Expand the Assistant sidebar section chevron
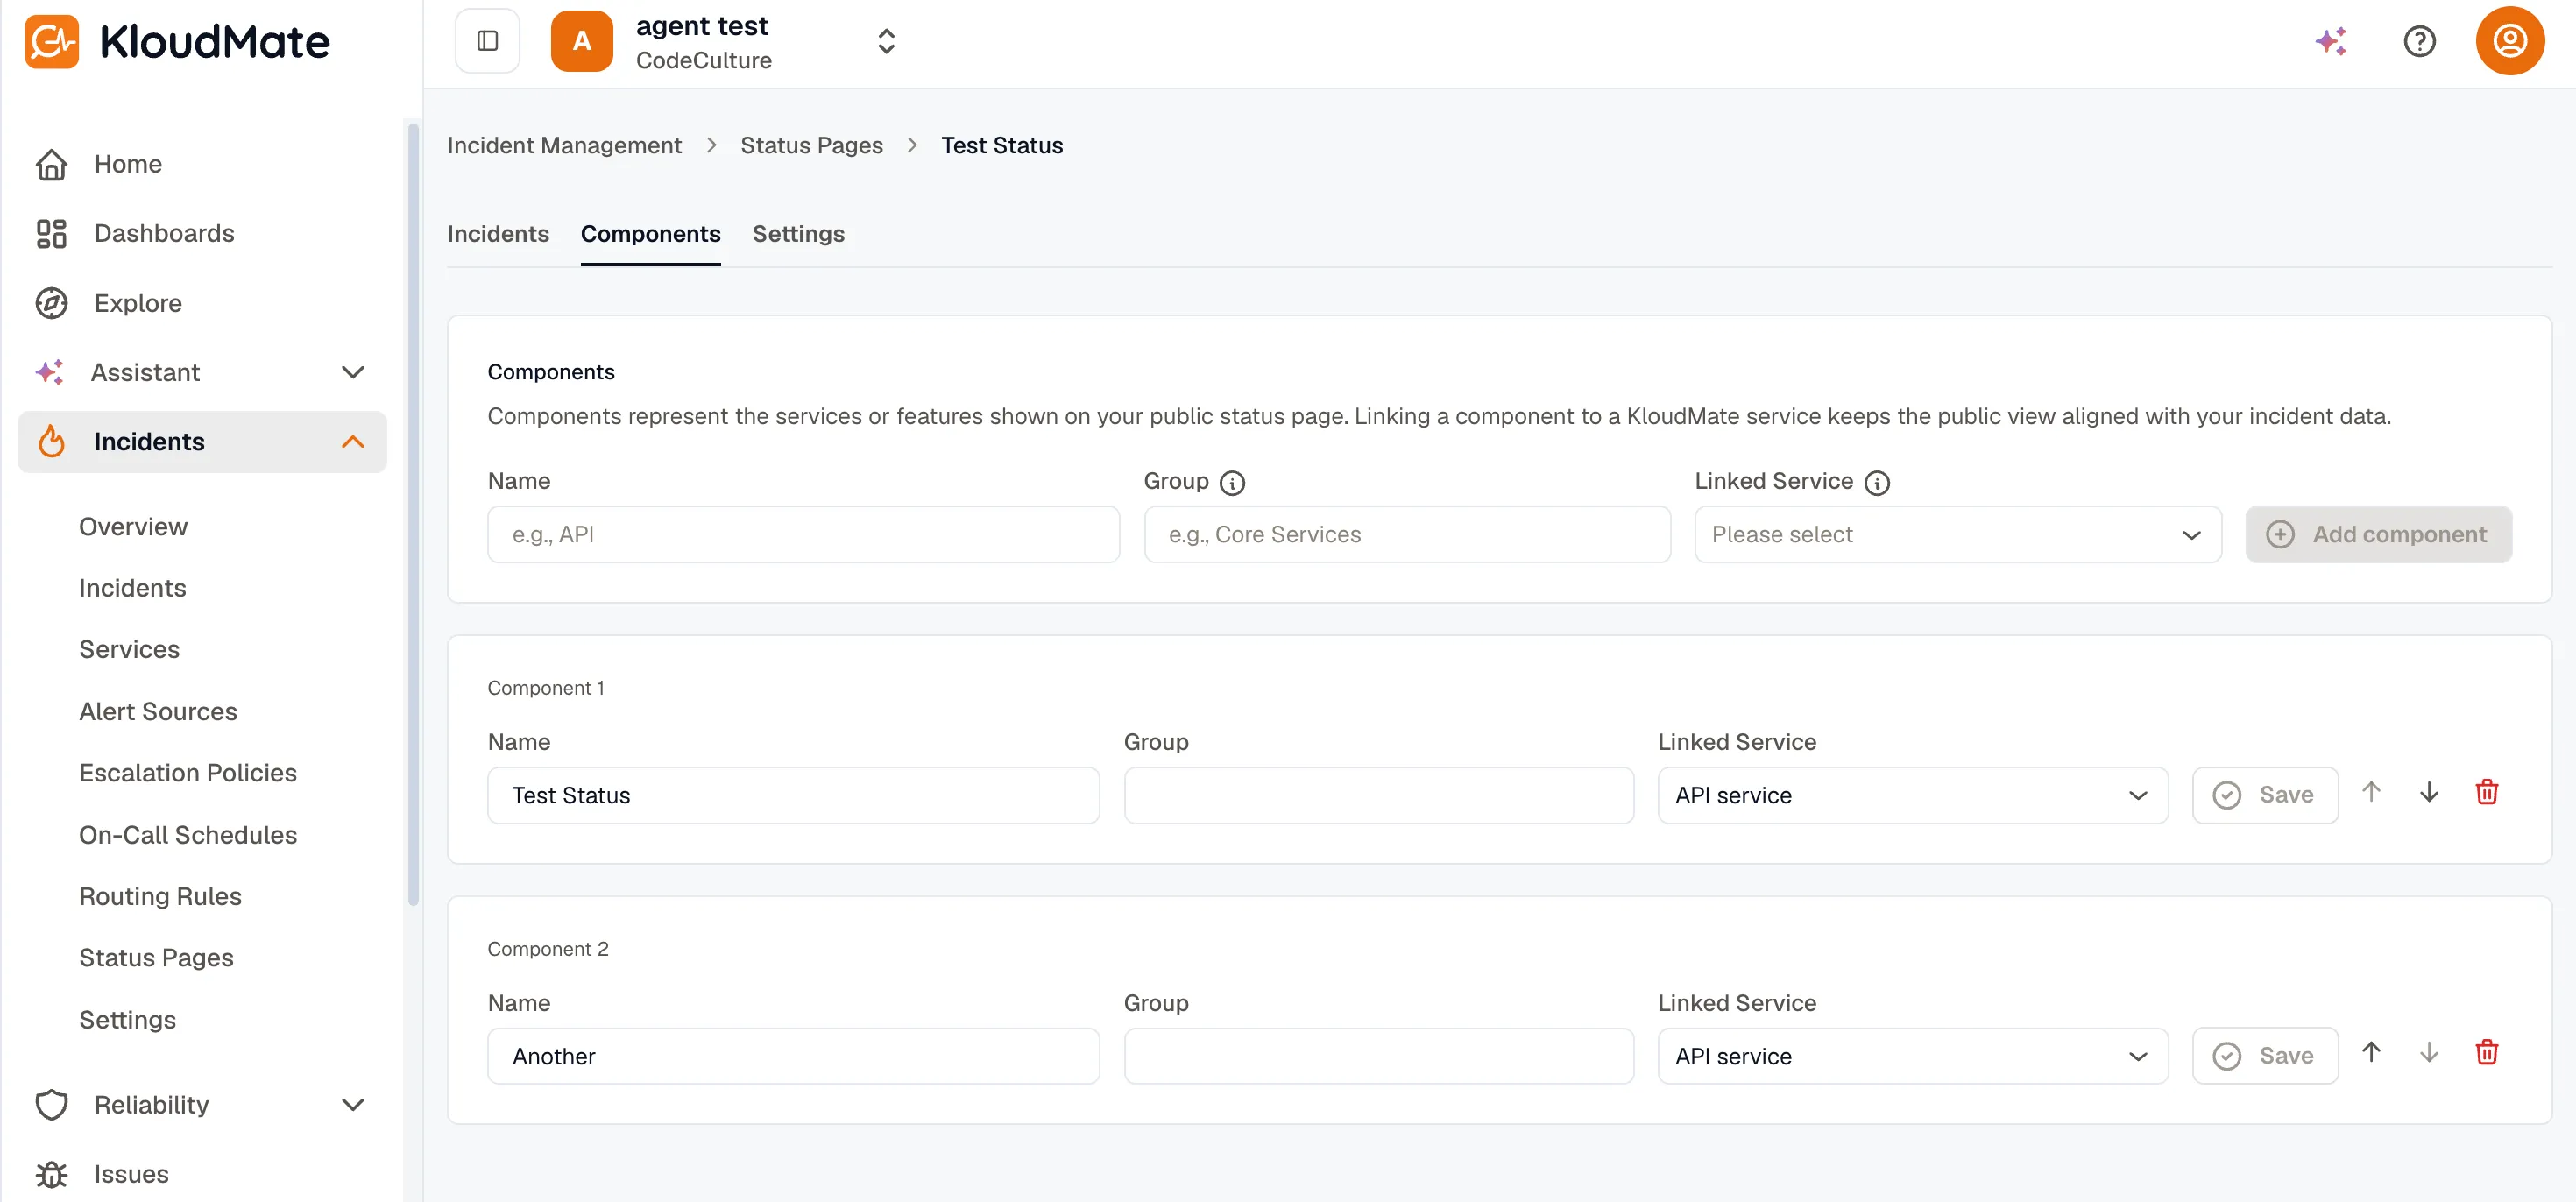 [353, 372]
